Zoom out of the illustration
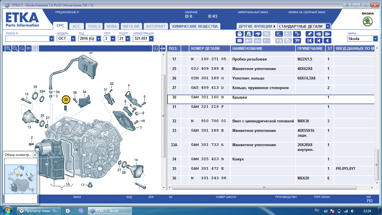The image size is (382, 215). tap(15, 48)
